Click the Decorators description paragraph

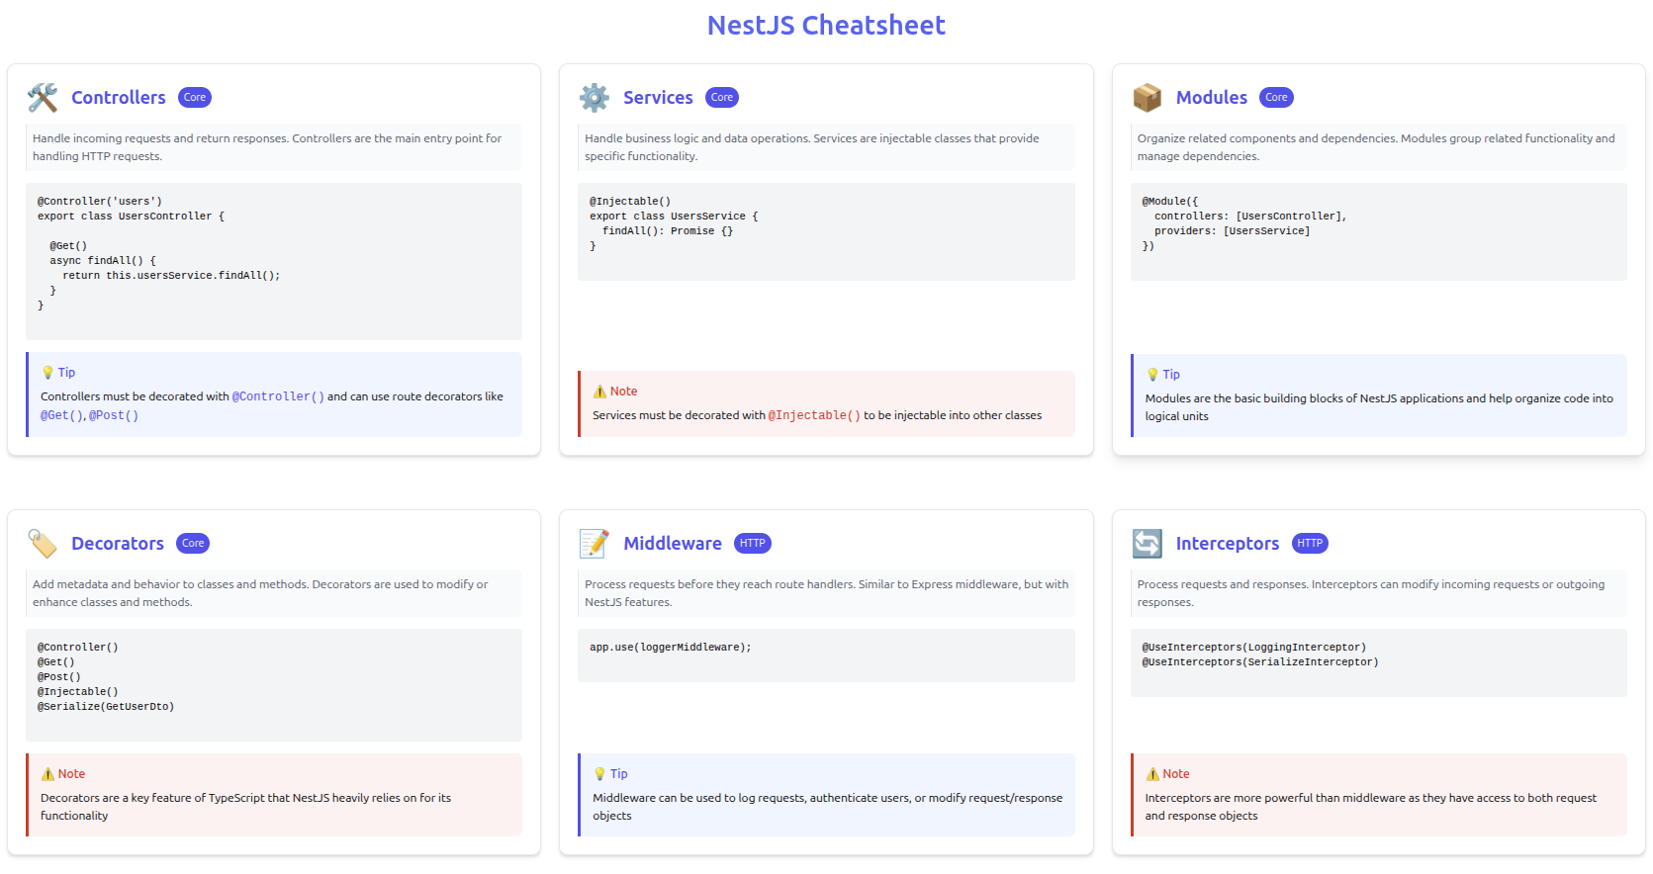pos(274,593)
